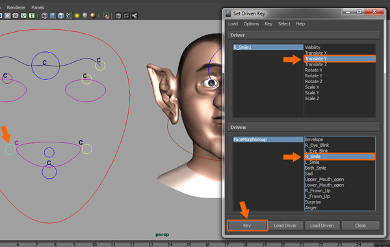Select Rotate Y driver attribute
The height and width of the screenshot is (247, 390).
tap(314, 76)
